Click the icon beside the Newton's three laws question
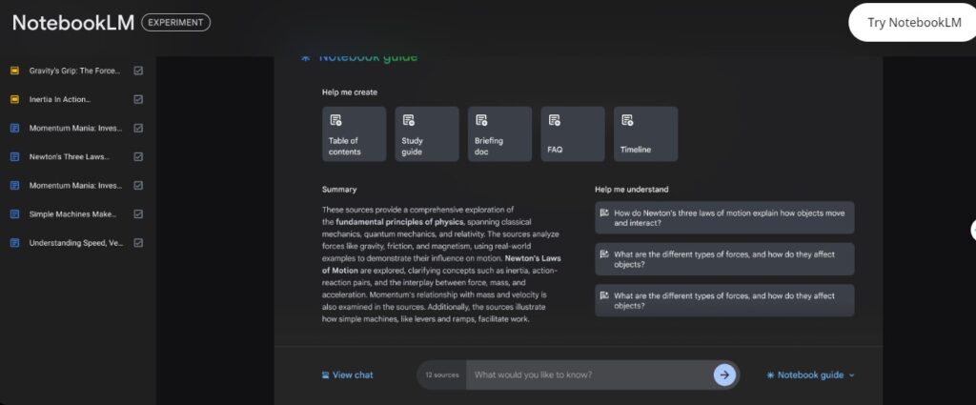 (x=603, y=213)
